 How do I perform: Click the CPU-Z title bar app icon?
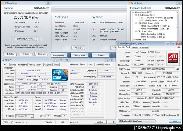coord(3,60)
